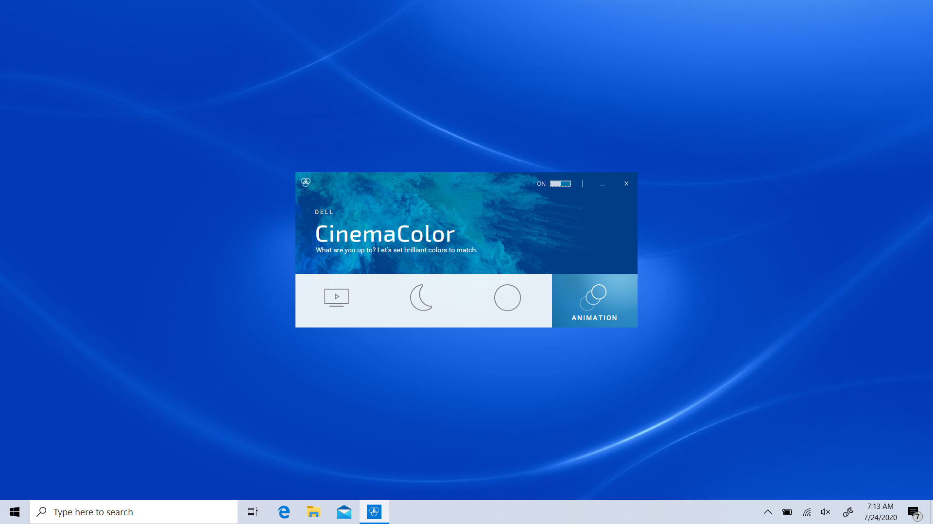This screenshot has width=933, height=524.
Task: Close the CinemaColor window
Action: 626,183
